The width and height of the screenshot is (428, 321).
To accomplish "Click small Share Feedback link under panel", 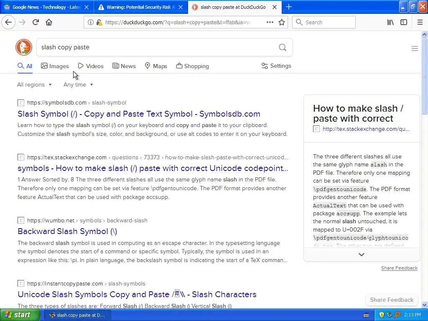I will pos(399,268).
